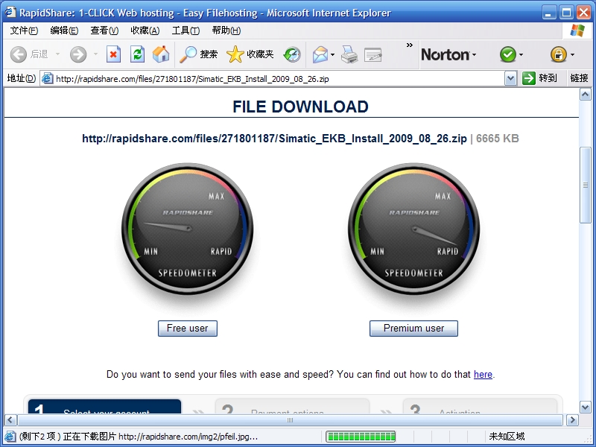Click the Windows flag logo
Screen dimensions: 596x447
tap(577, 31)
